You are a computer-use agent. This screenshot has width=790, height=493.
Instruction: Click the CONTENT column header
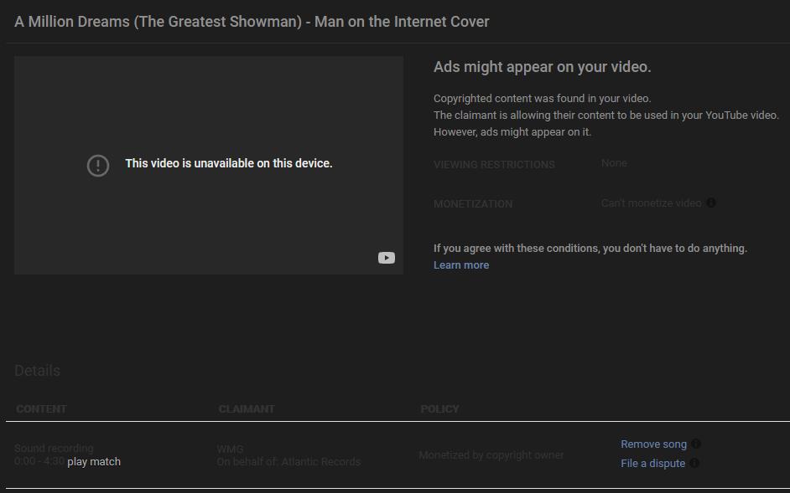[x=41, y=409]
